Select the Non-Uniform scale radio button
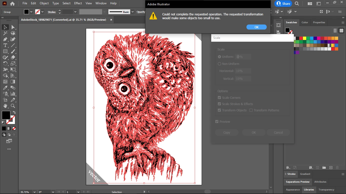The height and width of the screenshot is (194, 346). [x=219, y=64]
